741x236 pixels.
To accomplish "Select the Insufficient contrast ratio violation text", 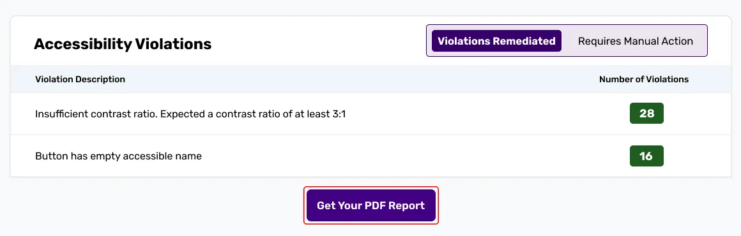I will pyautogui.click(x=190, y=114).
